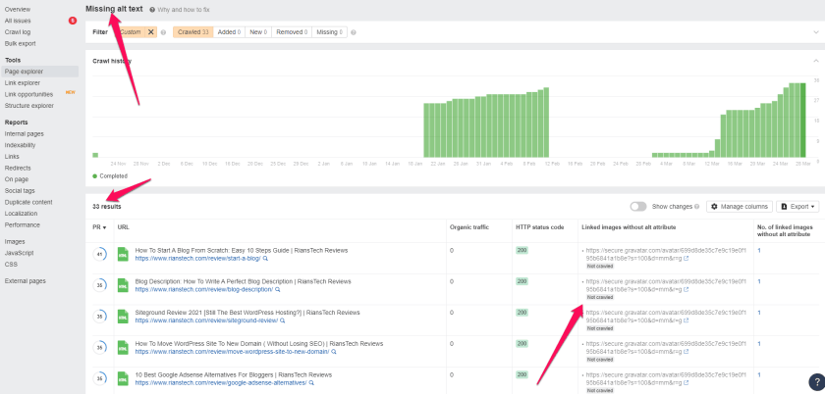The image size is (825, 394).
Task: Select Link explorer tool
Action: [x=22, y=83]
